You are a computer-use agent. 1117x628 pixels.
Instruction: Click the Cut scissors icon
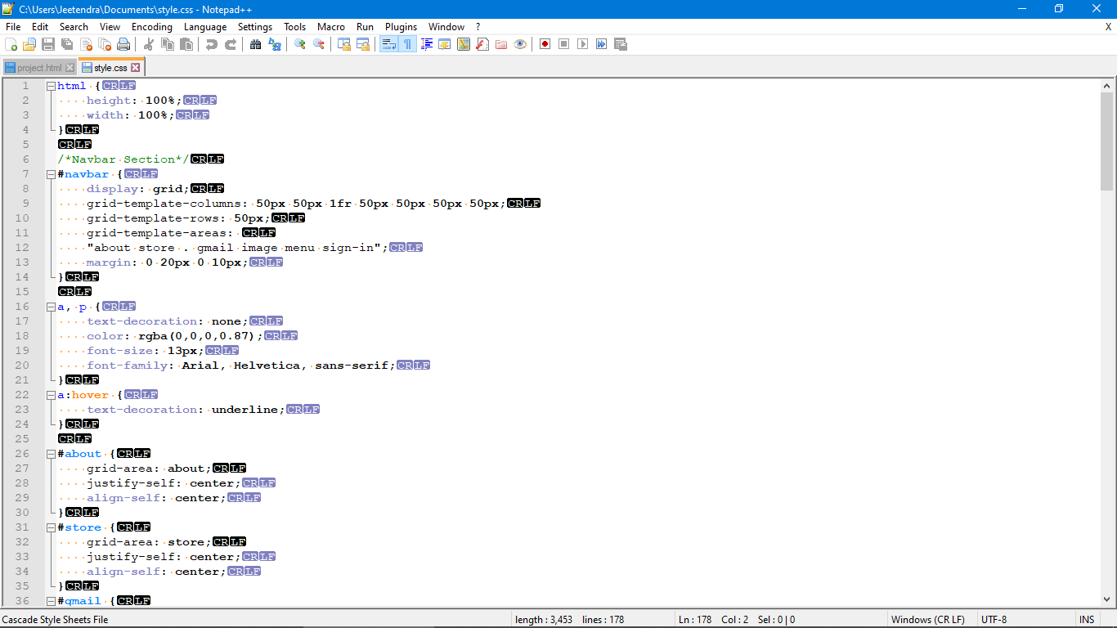point(149,44)
